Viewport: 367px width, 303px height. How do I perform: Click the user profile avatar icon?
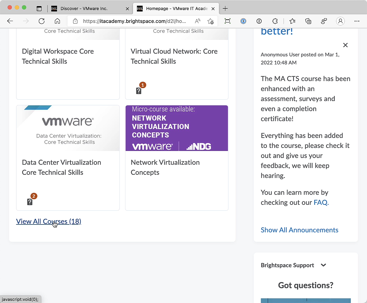[340, 21]
